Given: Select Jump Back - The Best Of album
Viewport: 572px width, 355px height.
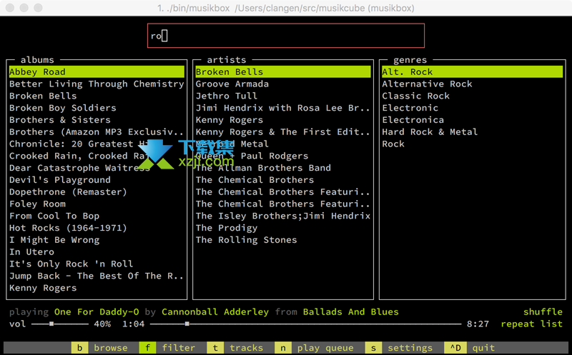Looking at the screenshot, I should click(x=97, y=276).
